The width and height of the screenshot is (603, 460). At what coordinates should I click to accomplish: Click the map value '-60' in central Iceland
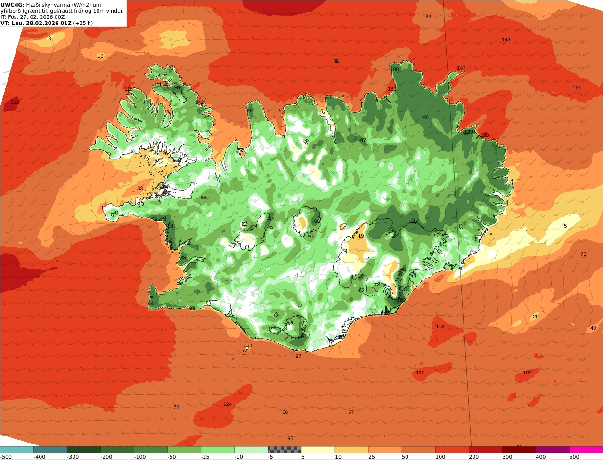(316, 221)
